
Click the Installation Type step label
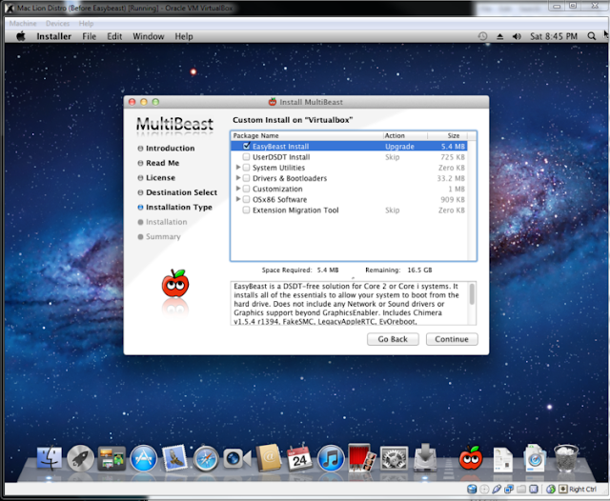[179, 208]
